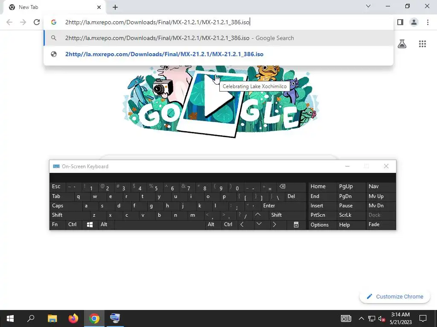Open the Chrome side panel
The width and height of the screenshot is (437, 327).
coord(400,22)
